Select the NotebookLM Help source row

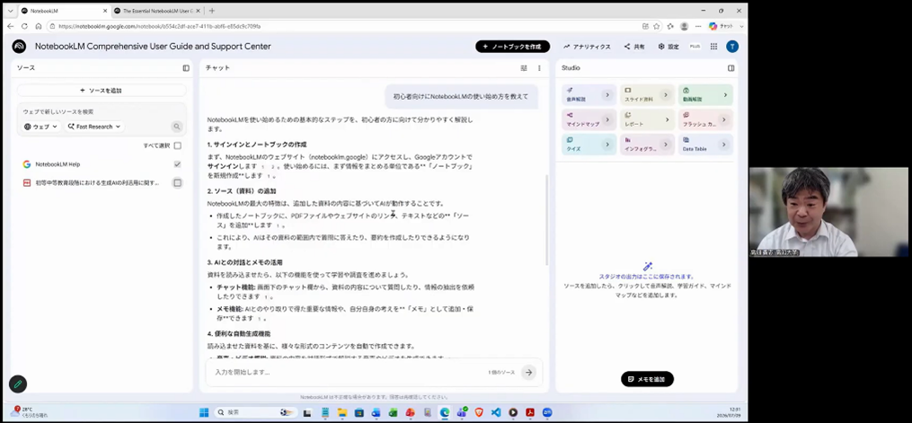click(102, 164)
